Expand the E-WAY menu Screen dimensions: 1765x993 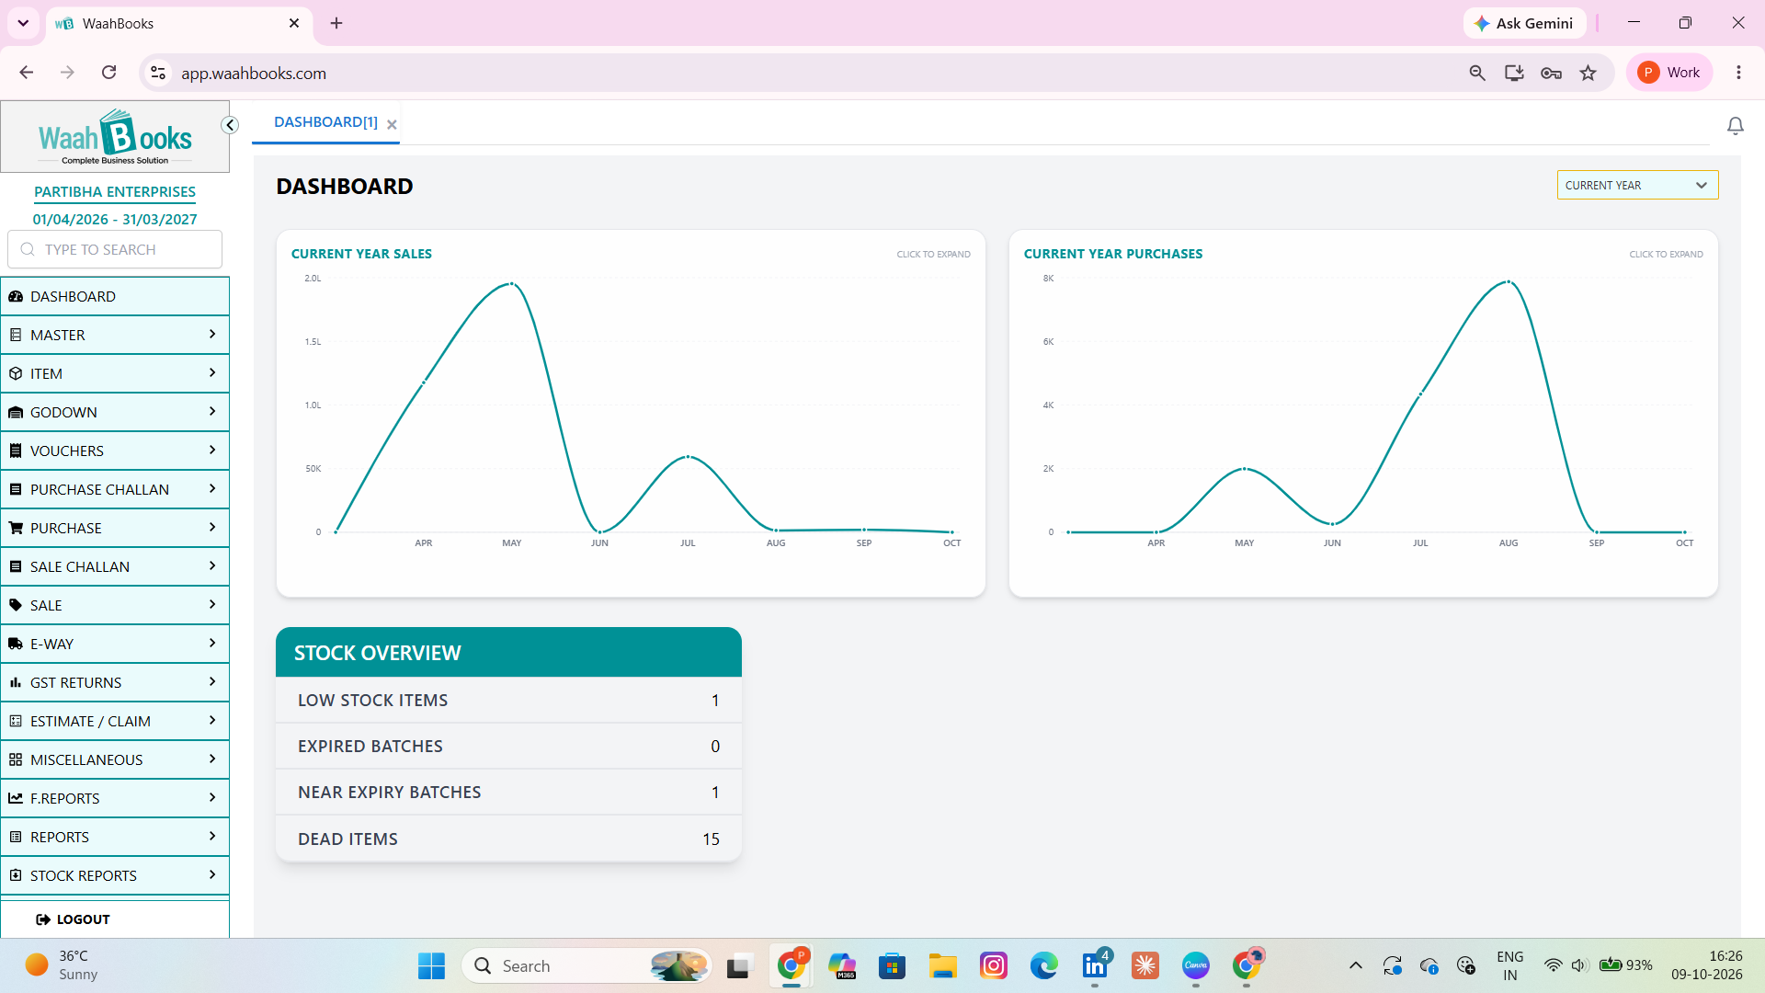click(x=115, y=644)
